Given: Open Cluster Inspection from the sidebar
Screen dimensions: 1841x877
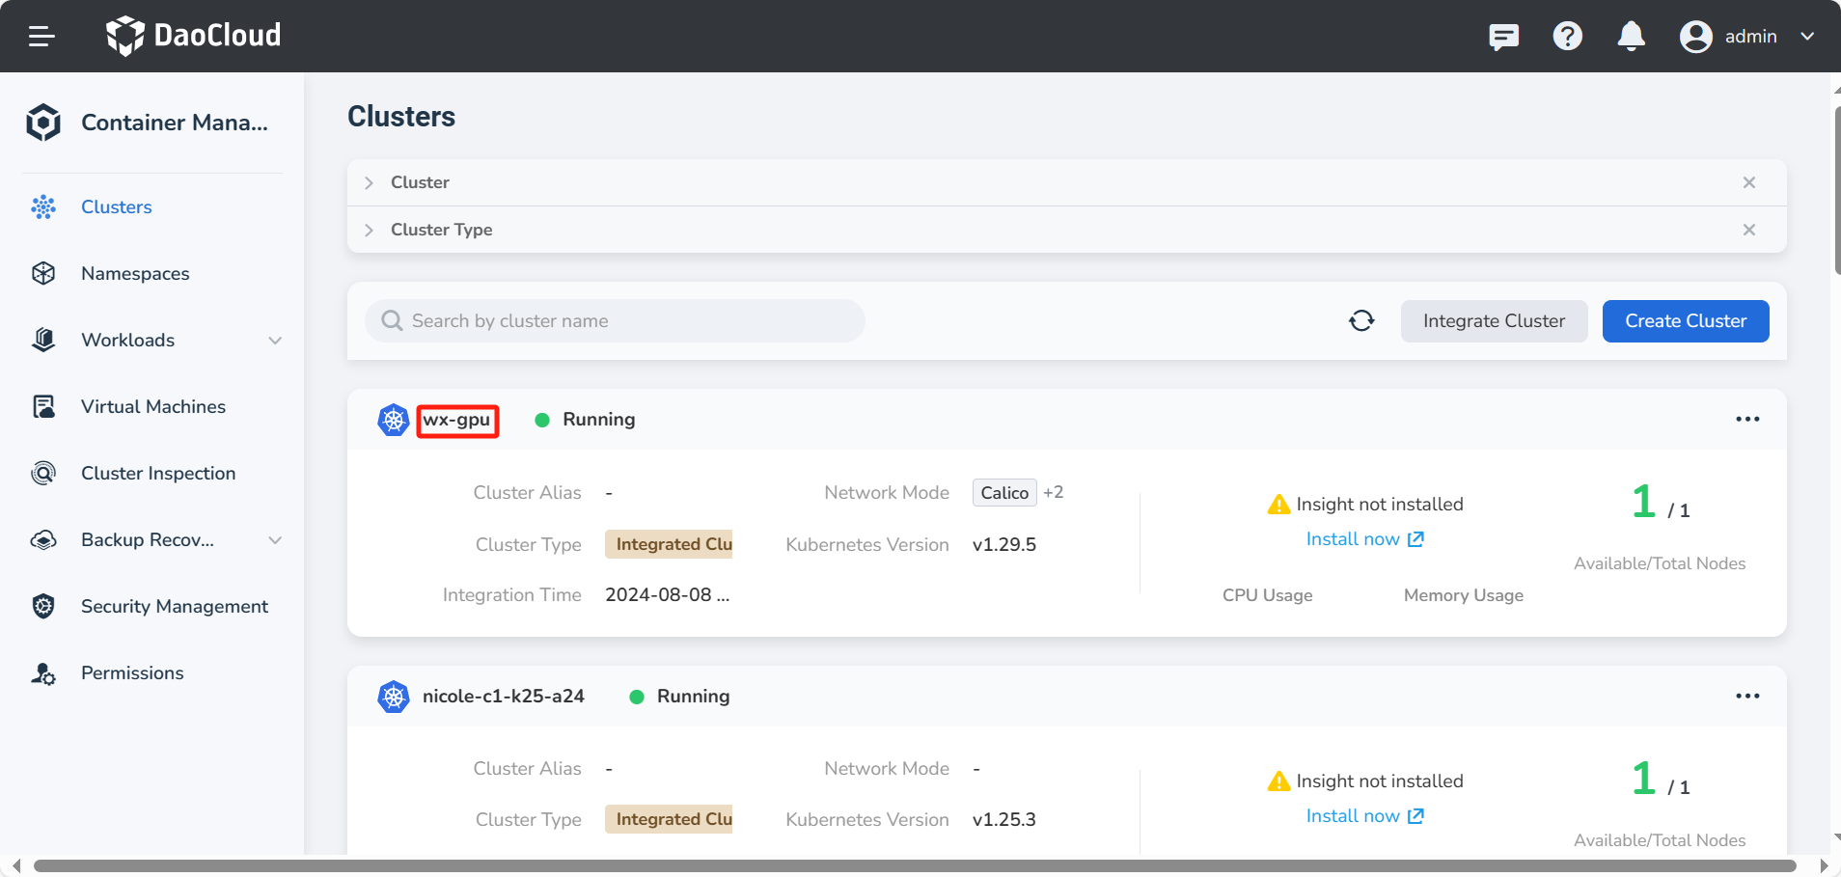Looking at the screenshot, I should [x=158, y=474].
